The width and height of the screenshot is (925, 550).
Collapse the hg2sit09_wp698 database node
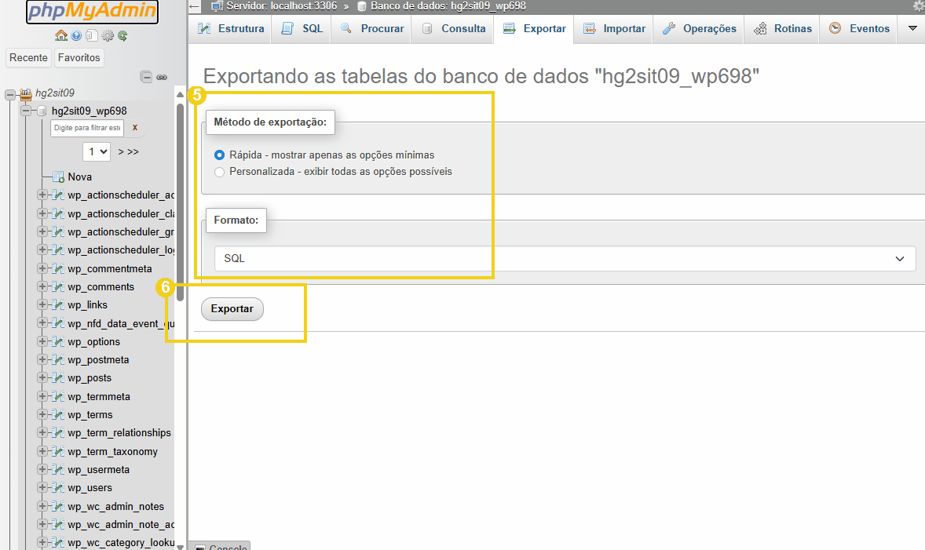click(x=26, y=111)
